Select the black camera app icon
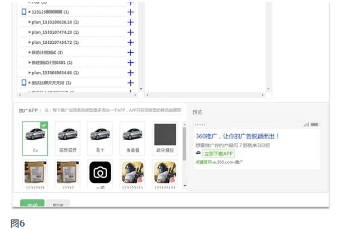The image size is (342, 230). tap(100, 171)
